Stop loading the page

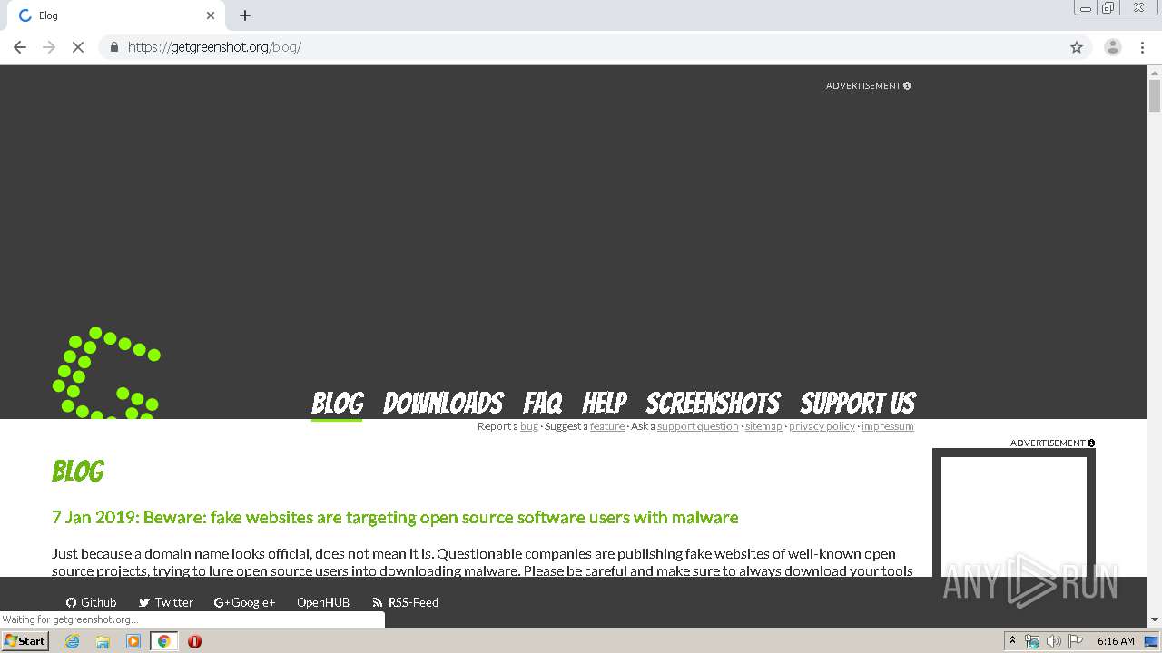click(78, 47)
